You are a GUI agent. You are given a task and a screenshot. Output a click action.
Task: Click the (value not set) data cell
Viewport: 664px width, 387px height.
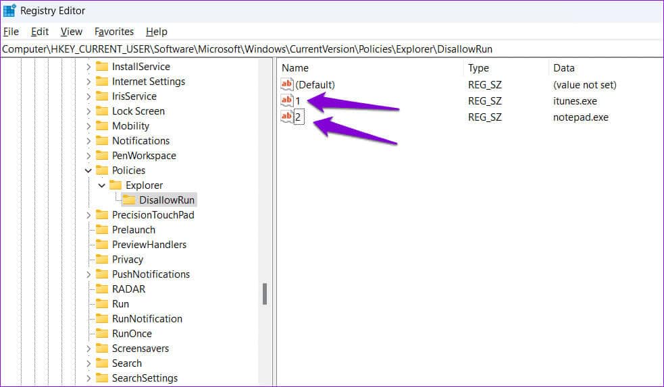pos(584,85)
